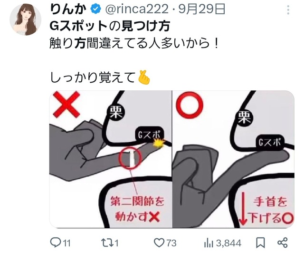The image size is (304, 253).
Task: Click the display name りんか
Action: (x=68, y=10)
